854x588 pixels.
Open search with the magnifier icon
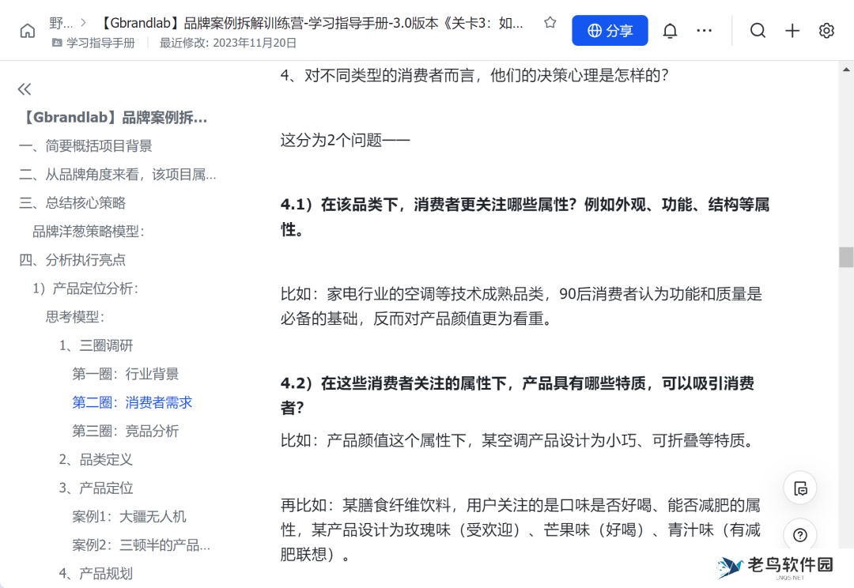point(758,30)
